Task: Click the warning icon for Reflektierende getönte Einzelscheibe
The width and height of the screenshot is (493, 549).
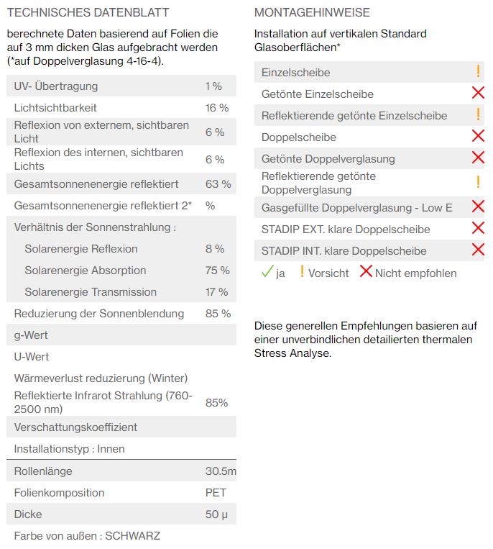Action: point(478,114)
